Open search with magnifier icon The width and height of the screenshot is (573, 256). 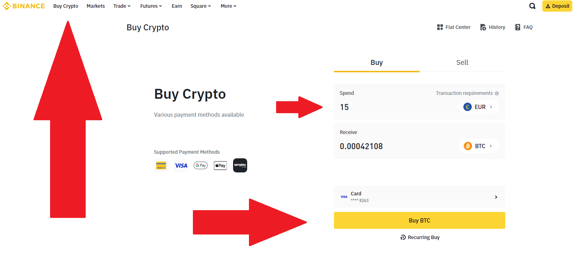click(532, 6)
